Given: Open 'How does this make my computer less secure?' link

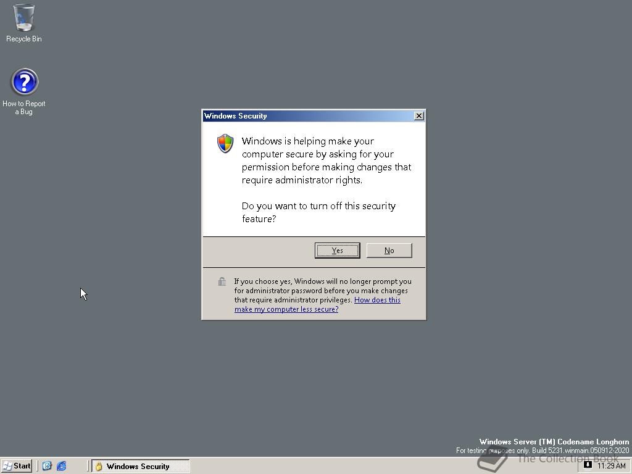Looking at the screenshot, I should click(318, 305).
